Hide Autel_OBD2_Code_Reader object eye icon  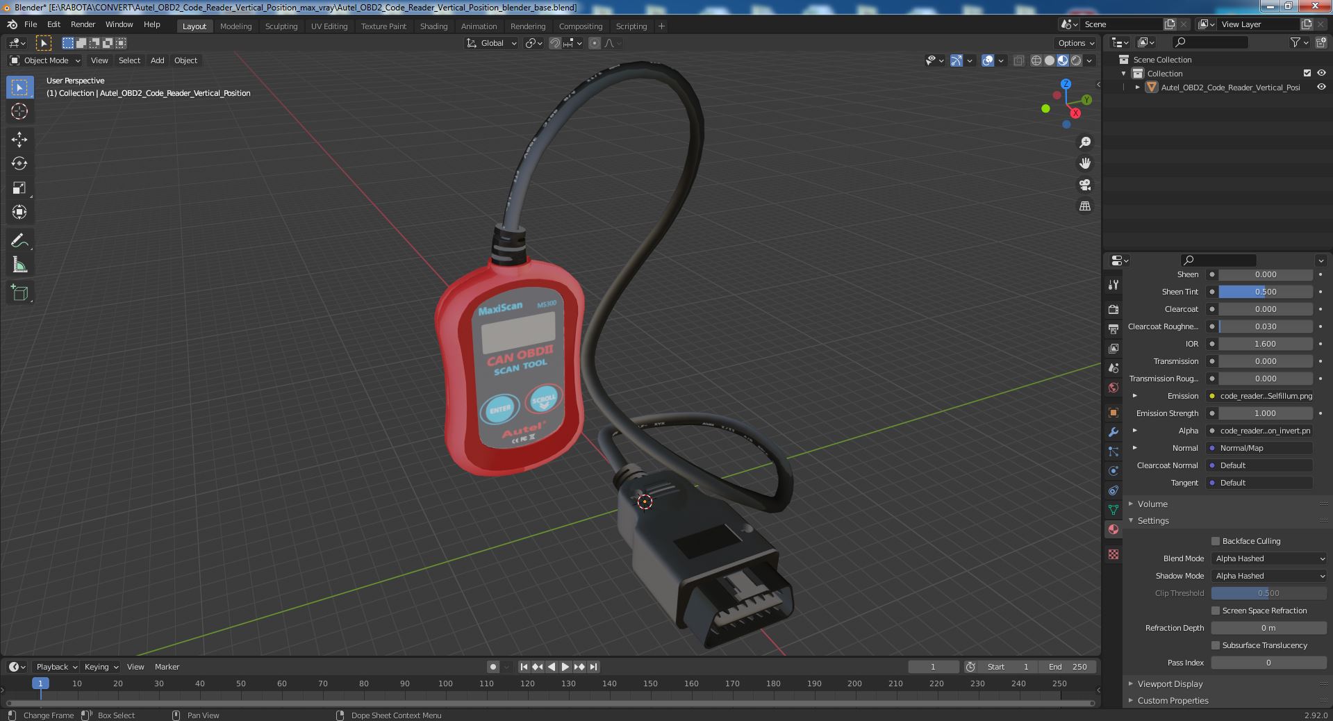point(1321,87)
